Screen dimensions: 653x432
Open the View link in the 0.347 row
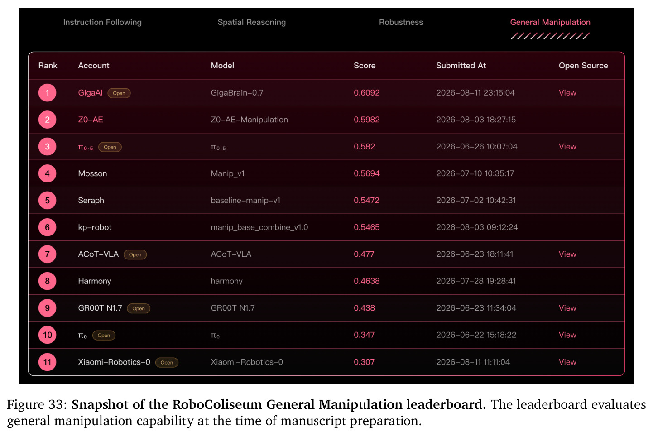coord(567,335)
